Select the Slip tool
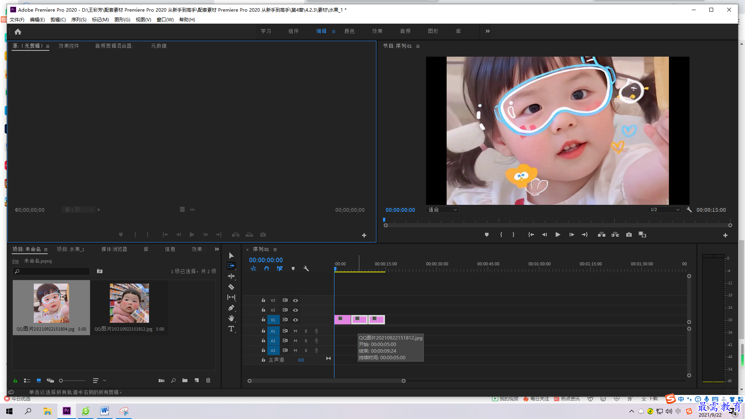The height and width of the screenshot is (419, 745). (x=231, y=297)
